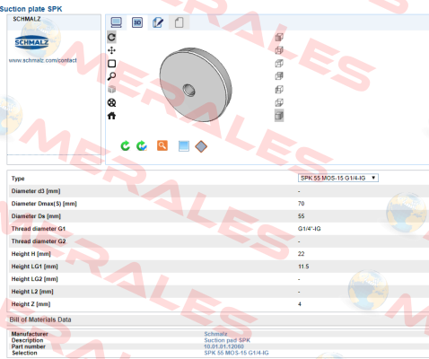Click the second cube view icon from top
The image size is (429, 359).
(x=279, y=50)
